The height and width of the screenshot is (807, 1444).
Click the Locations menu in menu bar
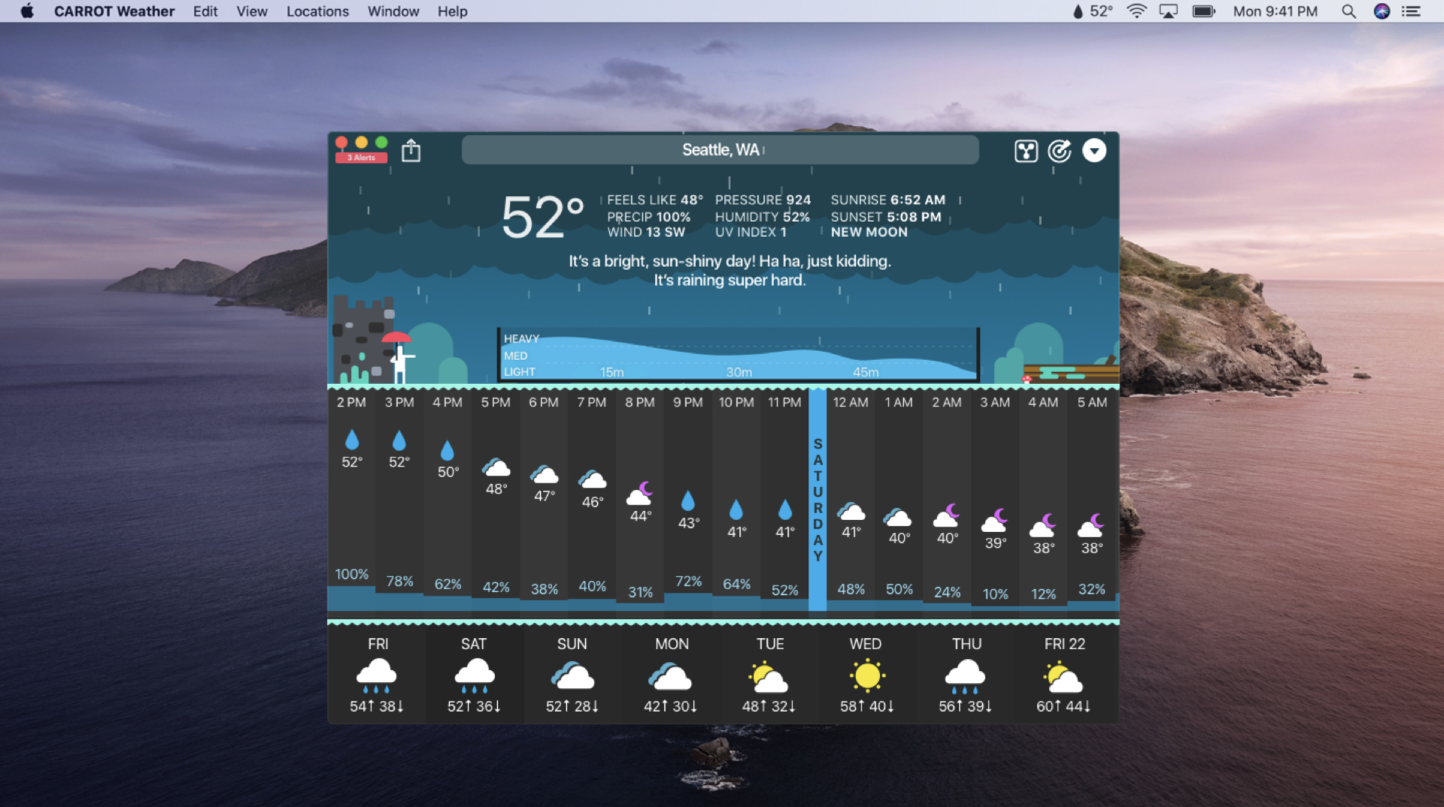(x=317, y=11)
